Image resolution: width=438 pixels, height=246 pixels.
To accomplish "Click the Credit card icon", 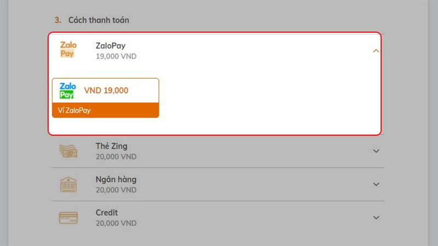I will (x=68, y=218).
